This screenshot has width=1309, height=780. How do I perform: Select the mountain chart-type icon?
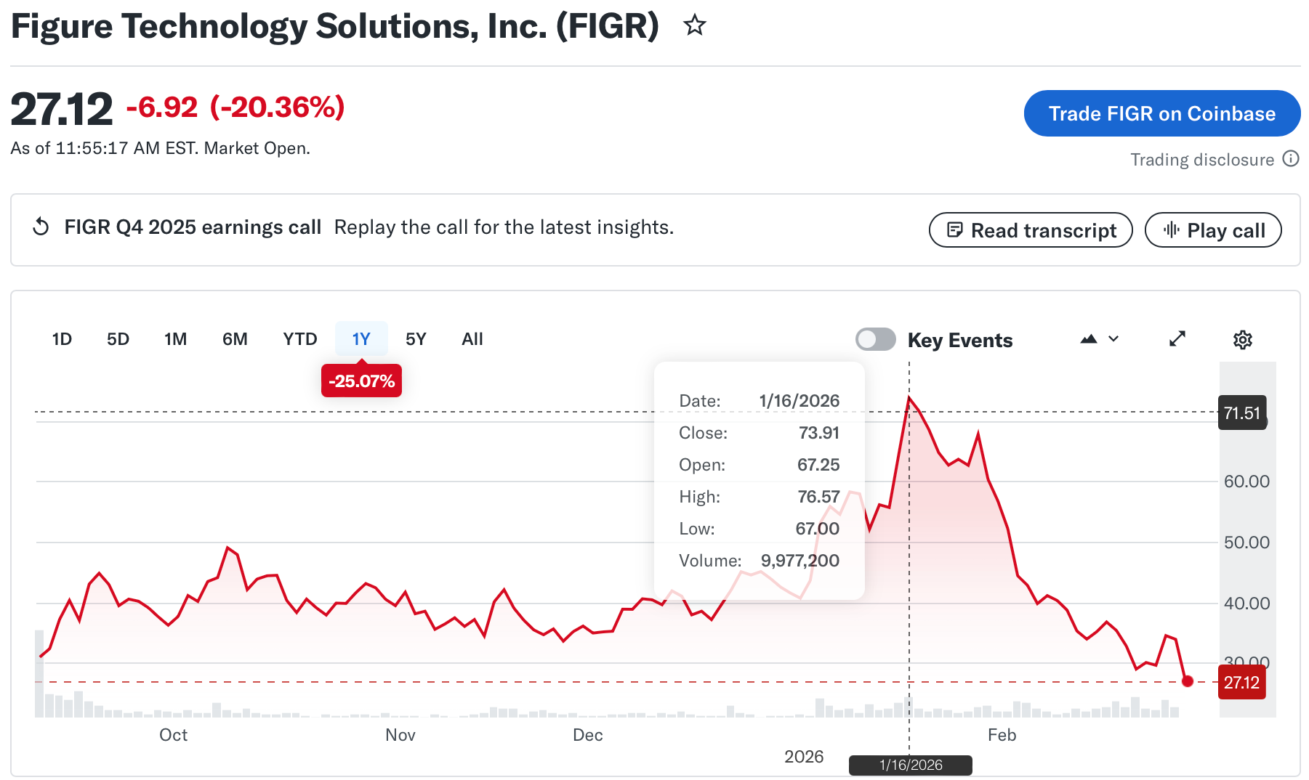click(1088, 338)
